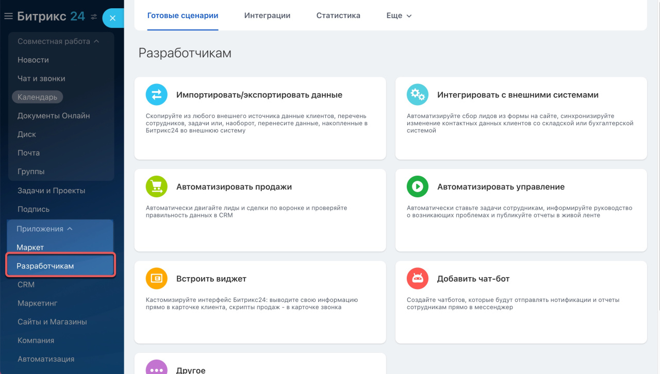Open Почта from the left menu
The width and height of the screenshot is (660, 374).
(x=28, y=152)
